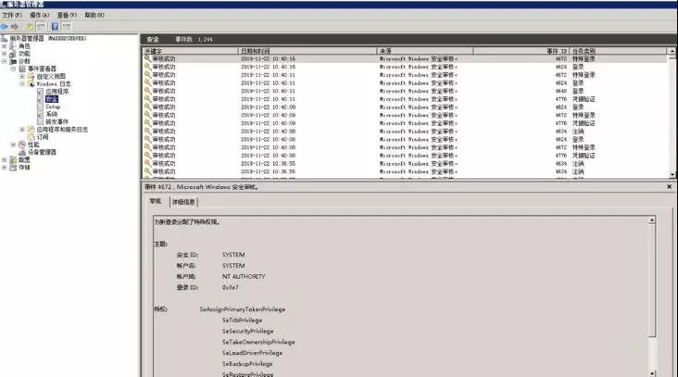
Task: Open the 操作(A) menu
Action: pos(39,15)
